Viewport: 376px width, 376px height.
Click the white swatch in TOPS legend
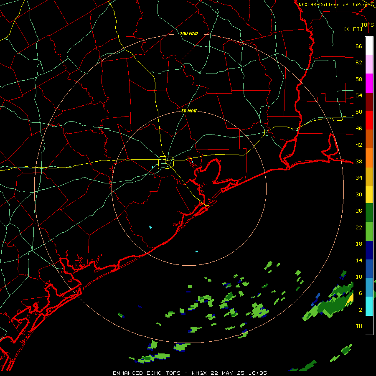369,46
